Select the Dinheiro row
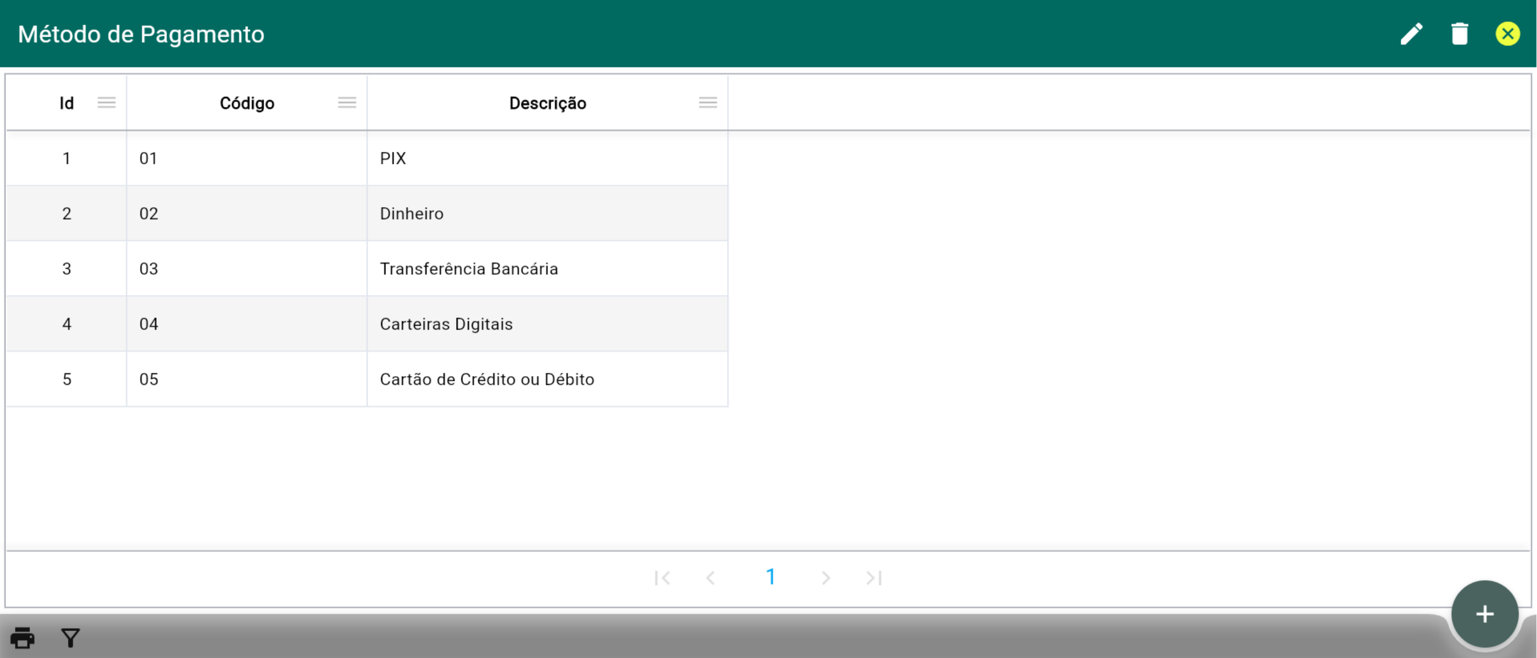 point(411,213)
